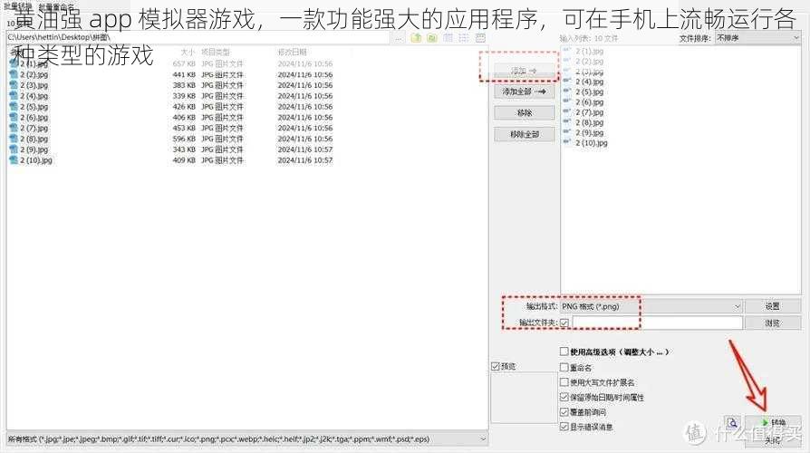
Task: Start conversion with the 转换 button
Action: [x=774, y=422]
